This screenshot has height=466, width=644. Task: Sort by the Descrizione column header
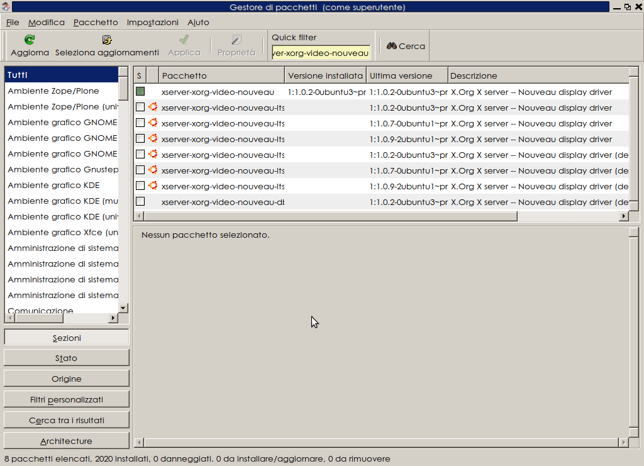538,75
